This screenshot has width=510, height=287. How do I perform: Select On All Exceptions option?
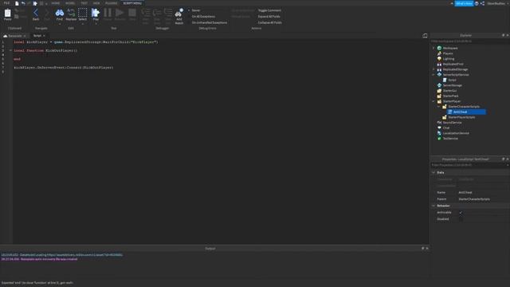(x=203, y=17)
